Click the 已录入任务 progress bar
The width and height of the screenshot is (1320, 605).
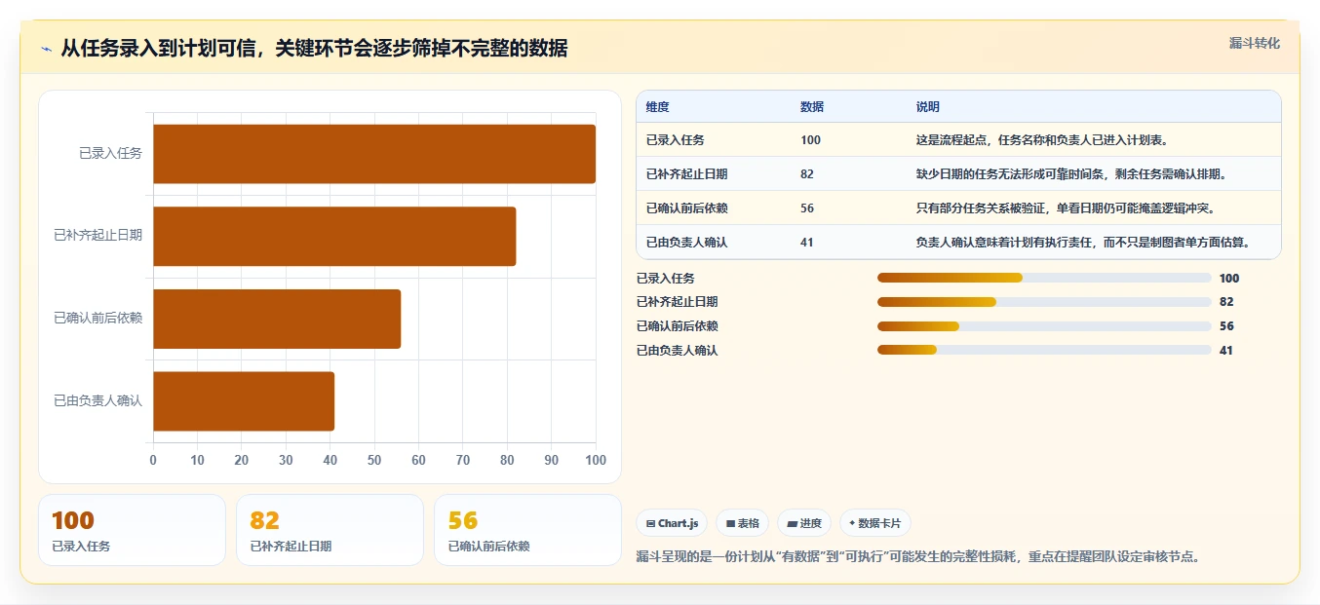1044,278
